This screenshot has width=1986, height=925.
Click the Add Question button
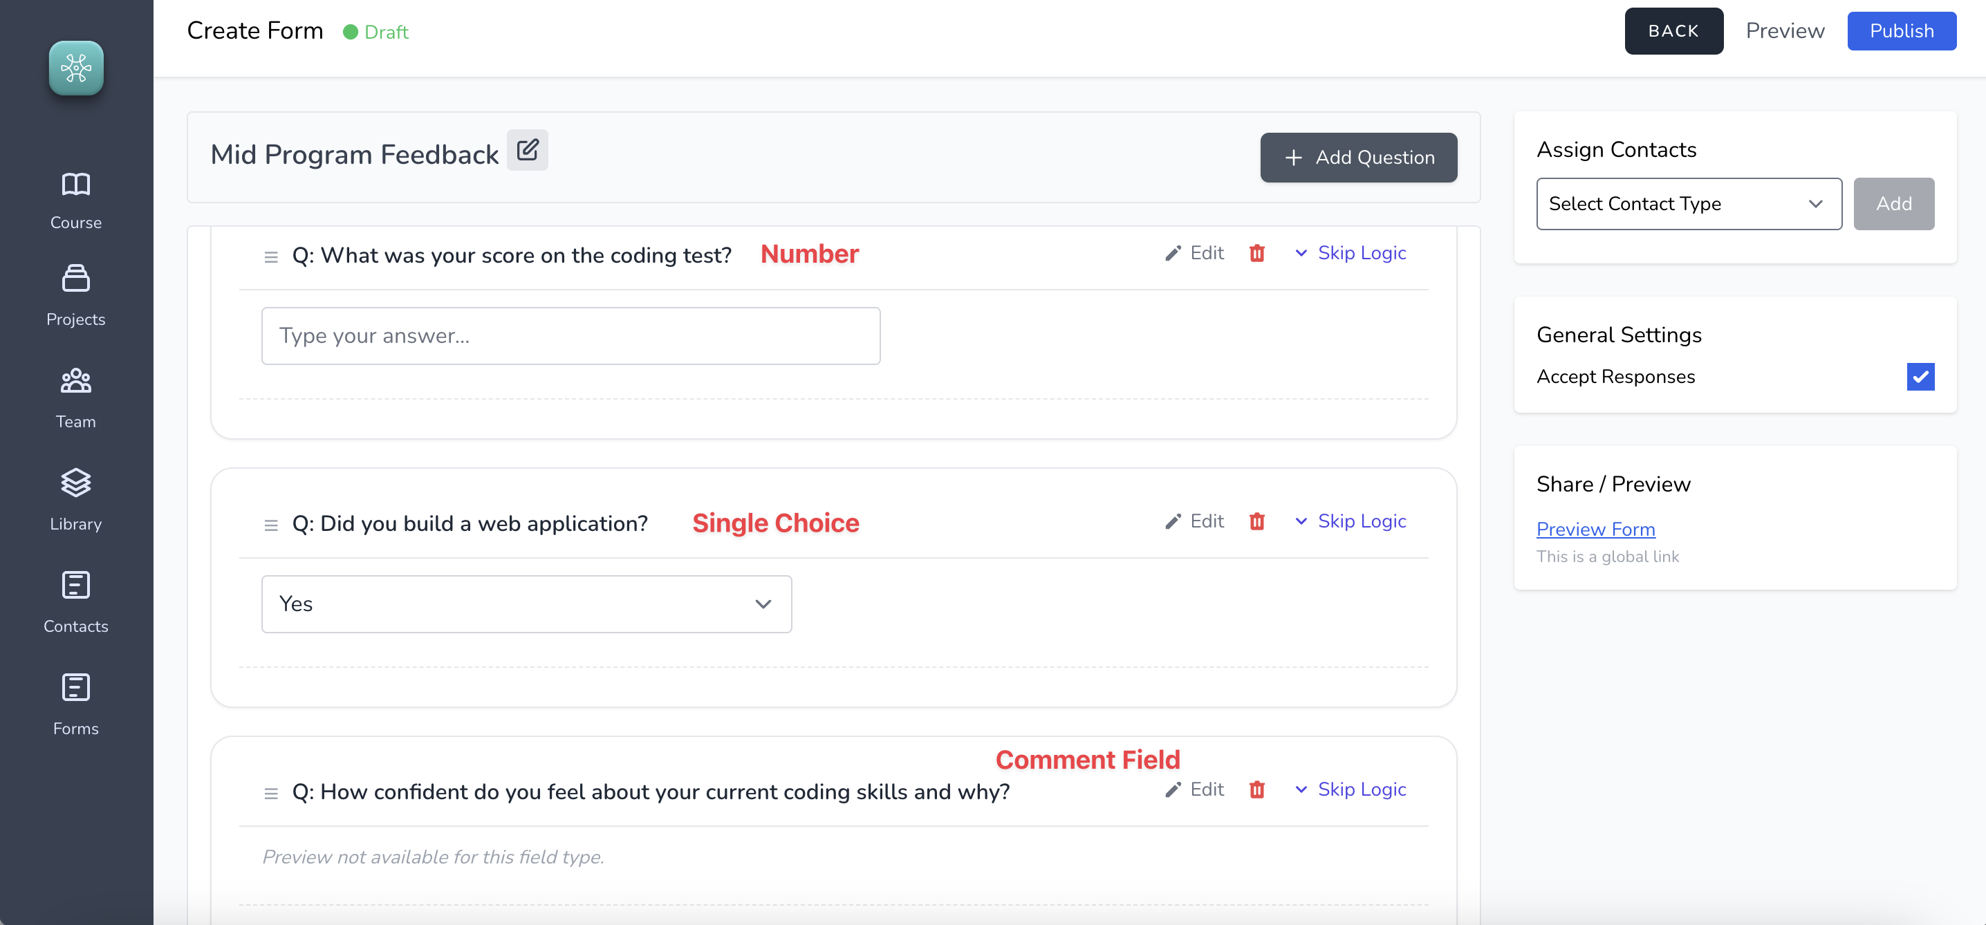(x=1358, y=157)
